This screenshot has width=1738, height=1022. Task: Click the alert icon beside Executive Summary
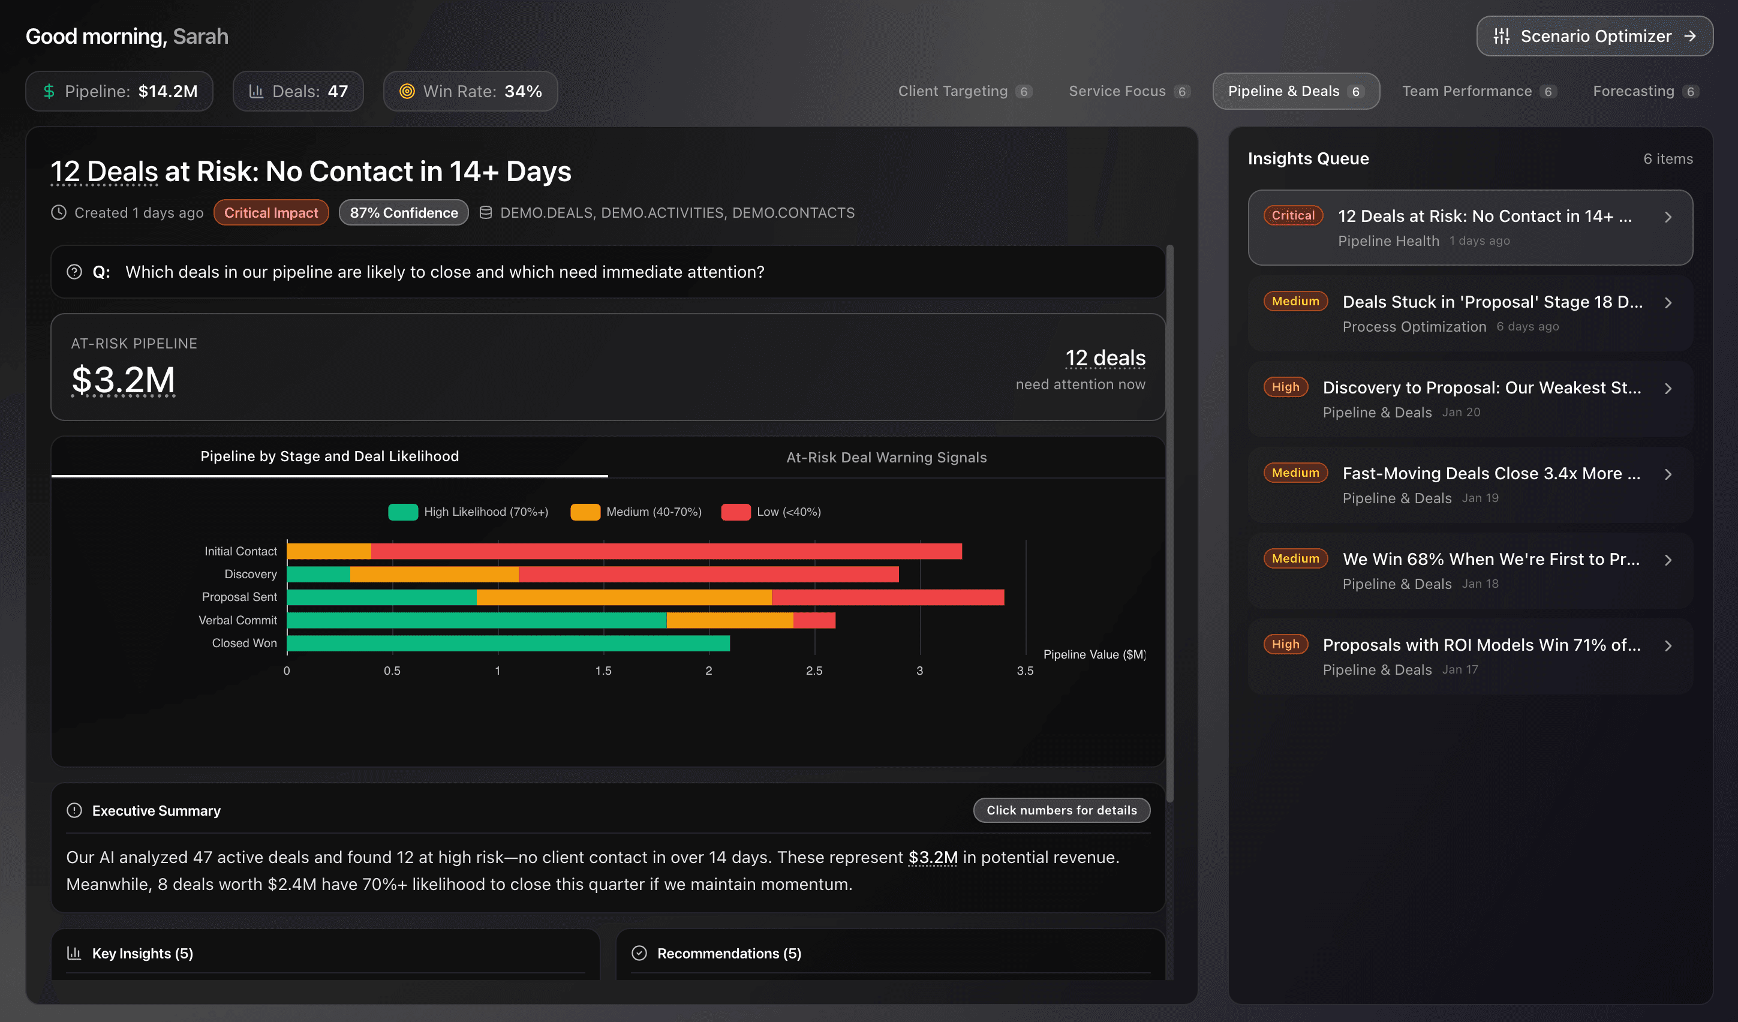tap(74, 810)
